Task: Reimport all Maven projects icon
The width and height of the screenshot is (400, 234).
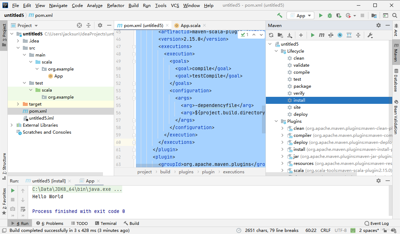Action: point(271,35)
